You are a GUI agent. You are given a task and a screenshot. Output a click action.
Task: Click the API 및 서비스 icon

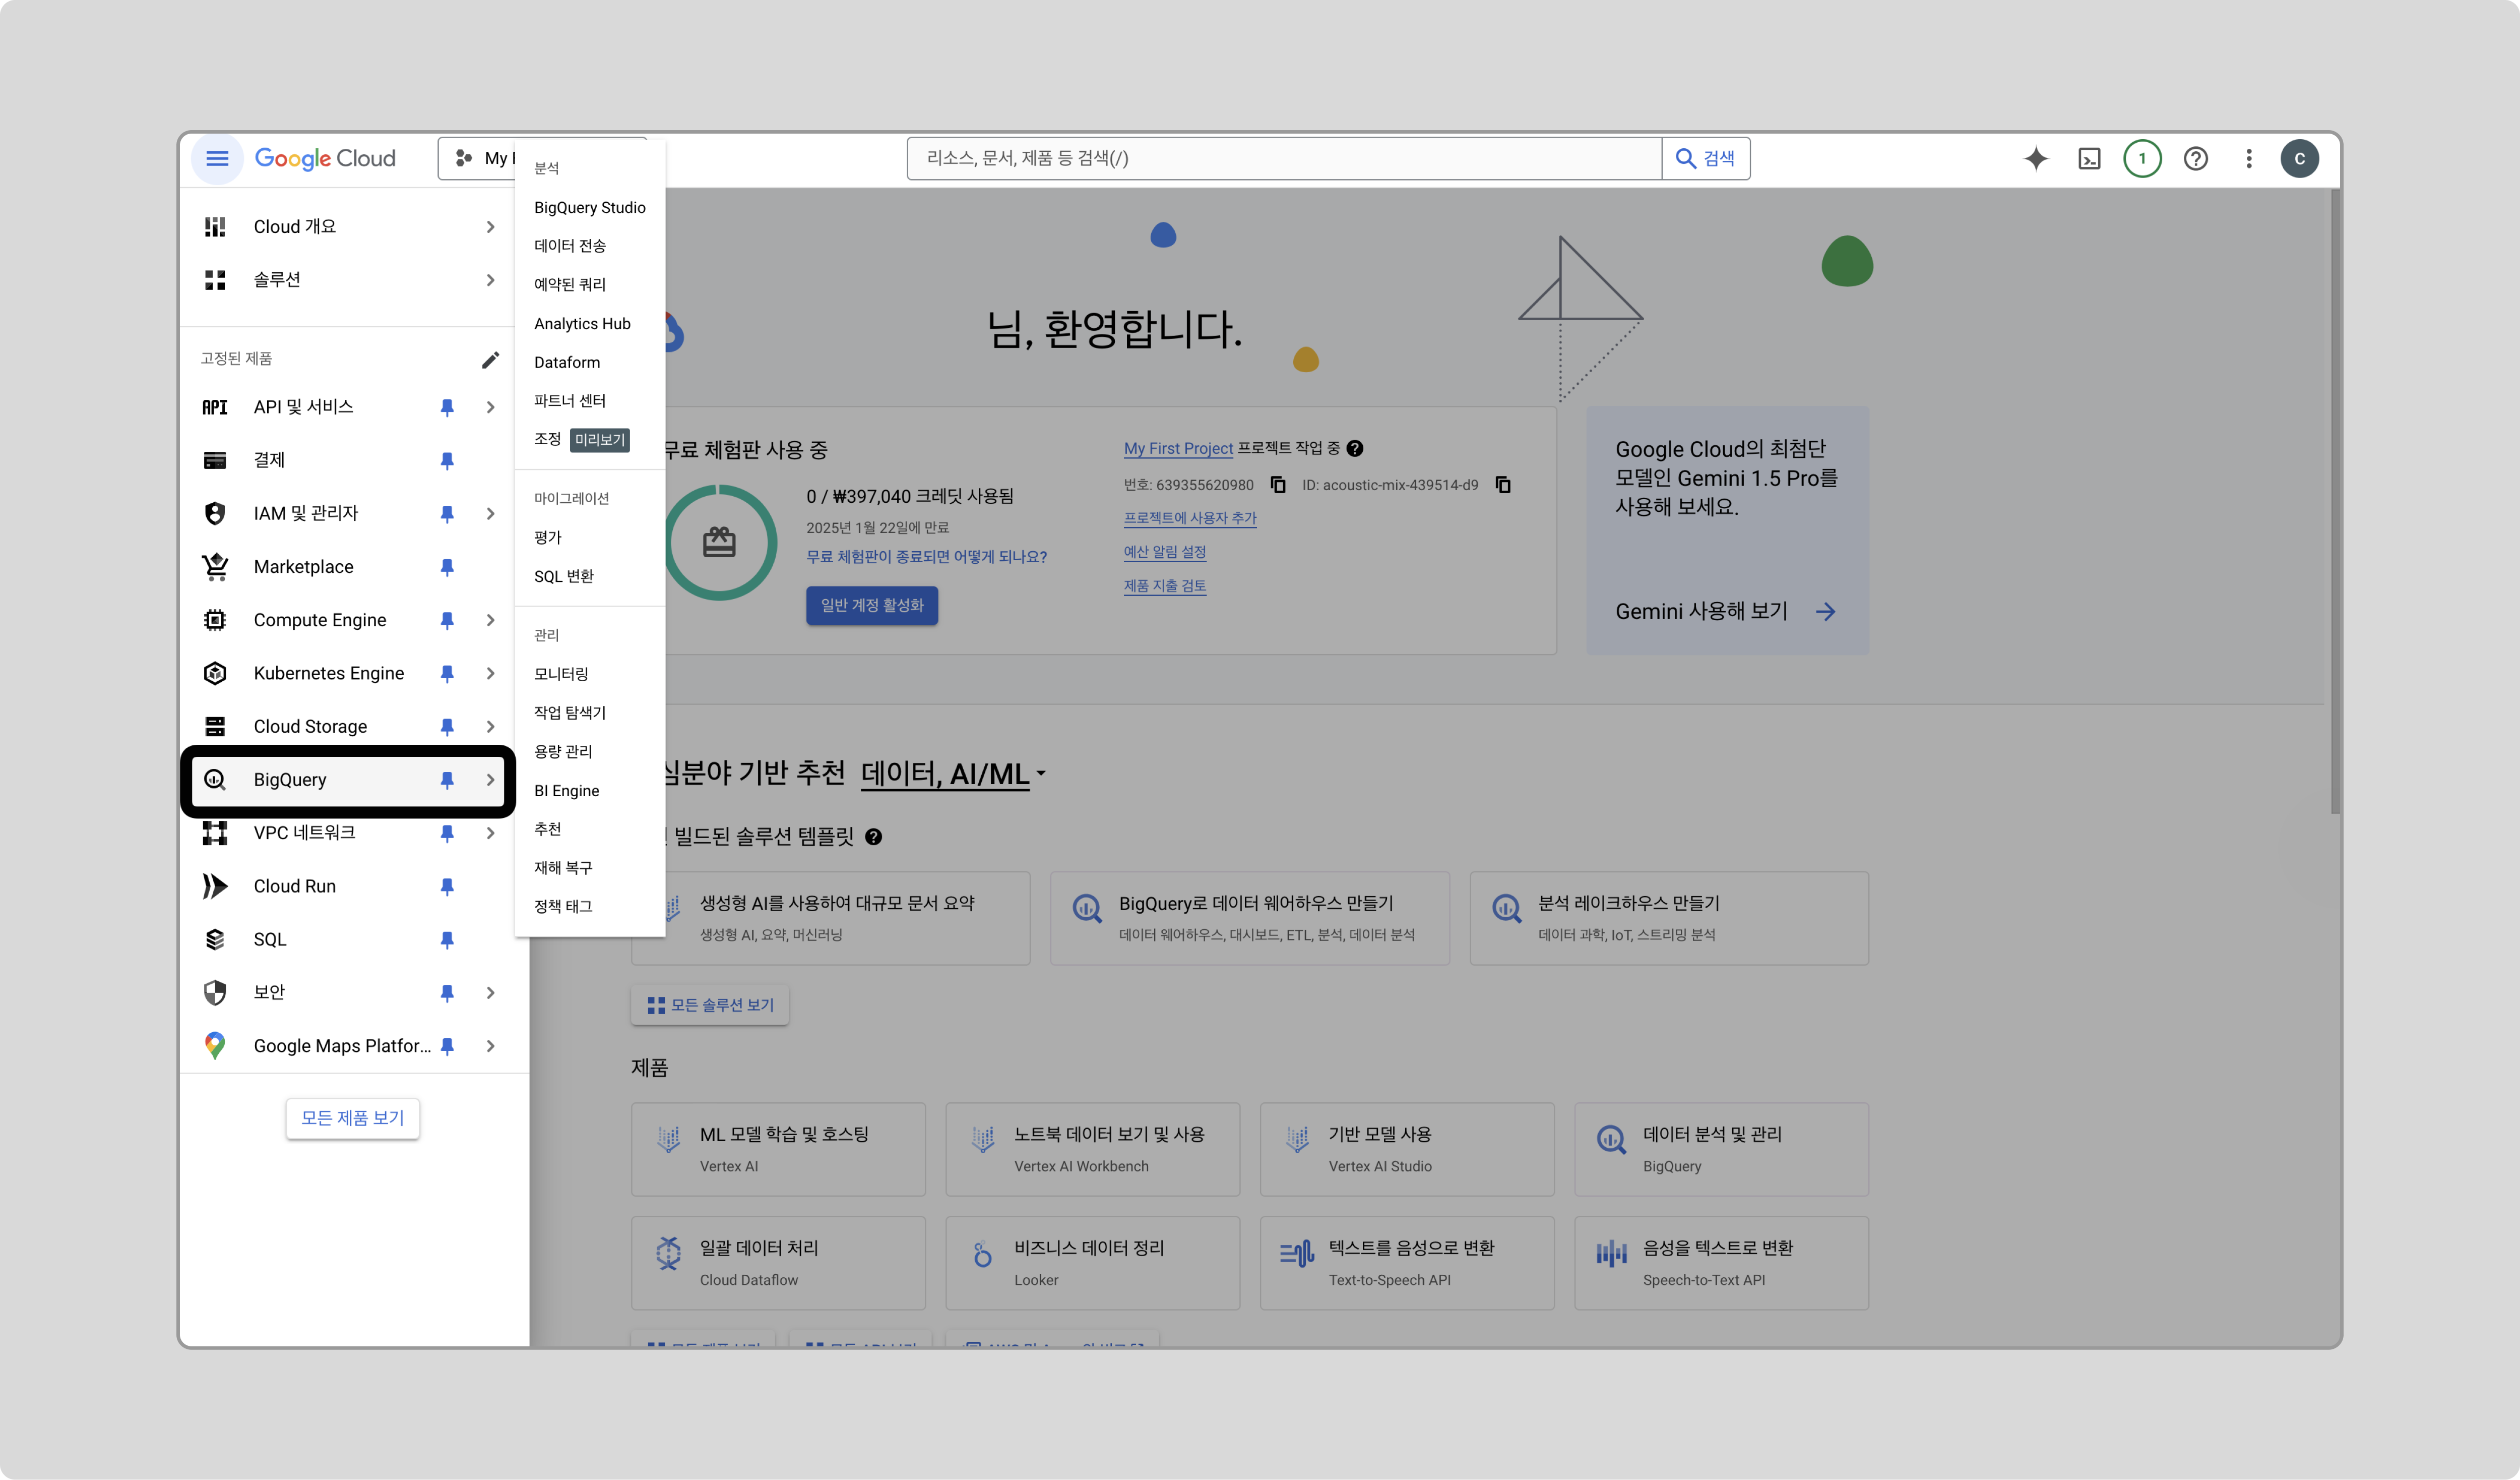(x=215, y=406)
